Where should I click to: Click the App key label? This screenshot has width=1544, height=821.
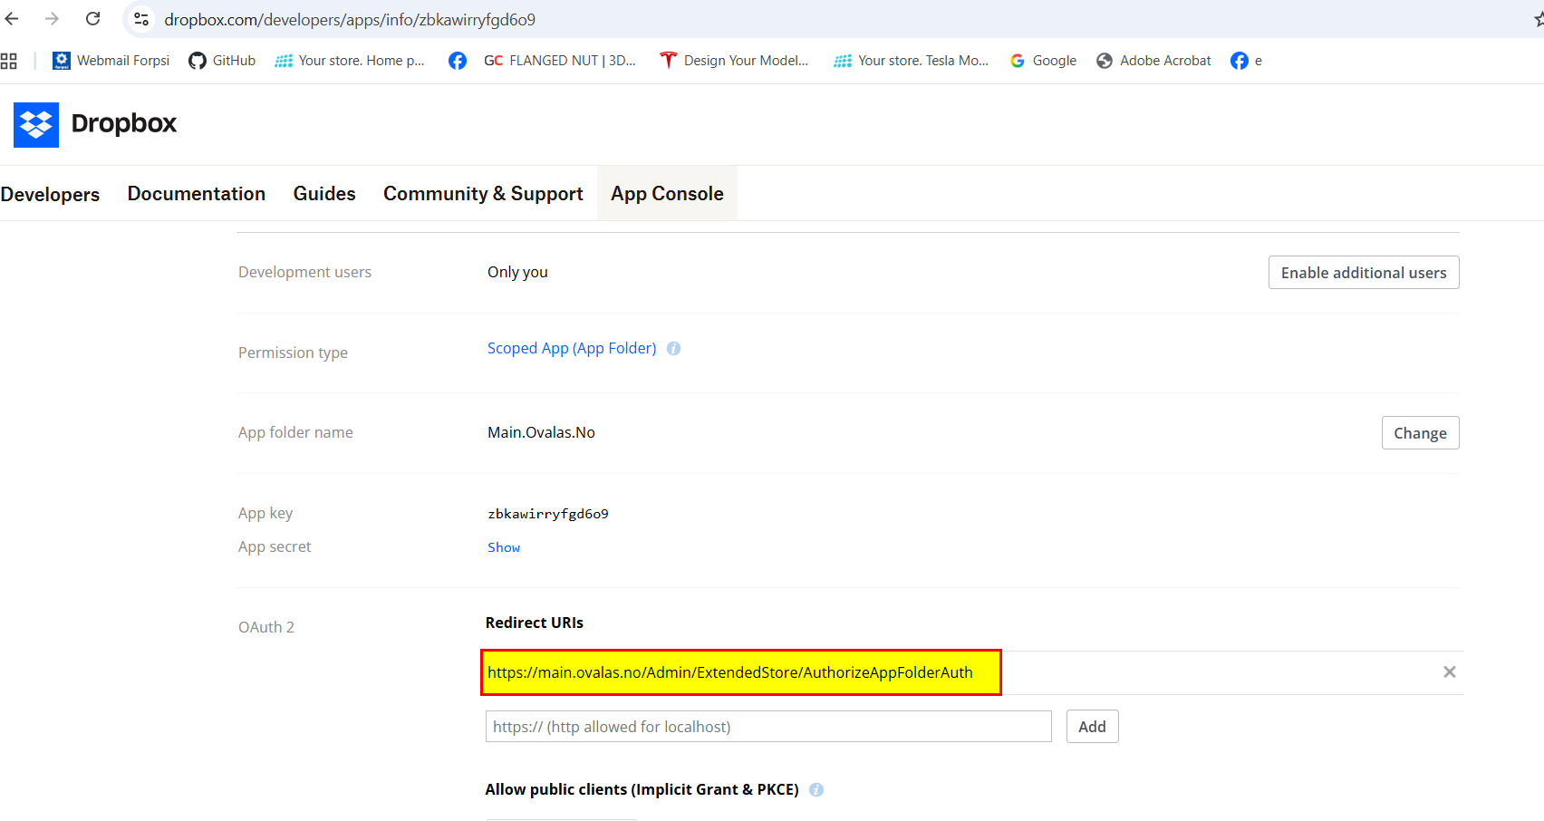265,513
